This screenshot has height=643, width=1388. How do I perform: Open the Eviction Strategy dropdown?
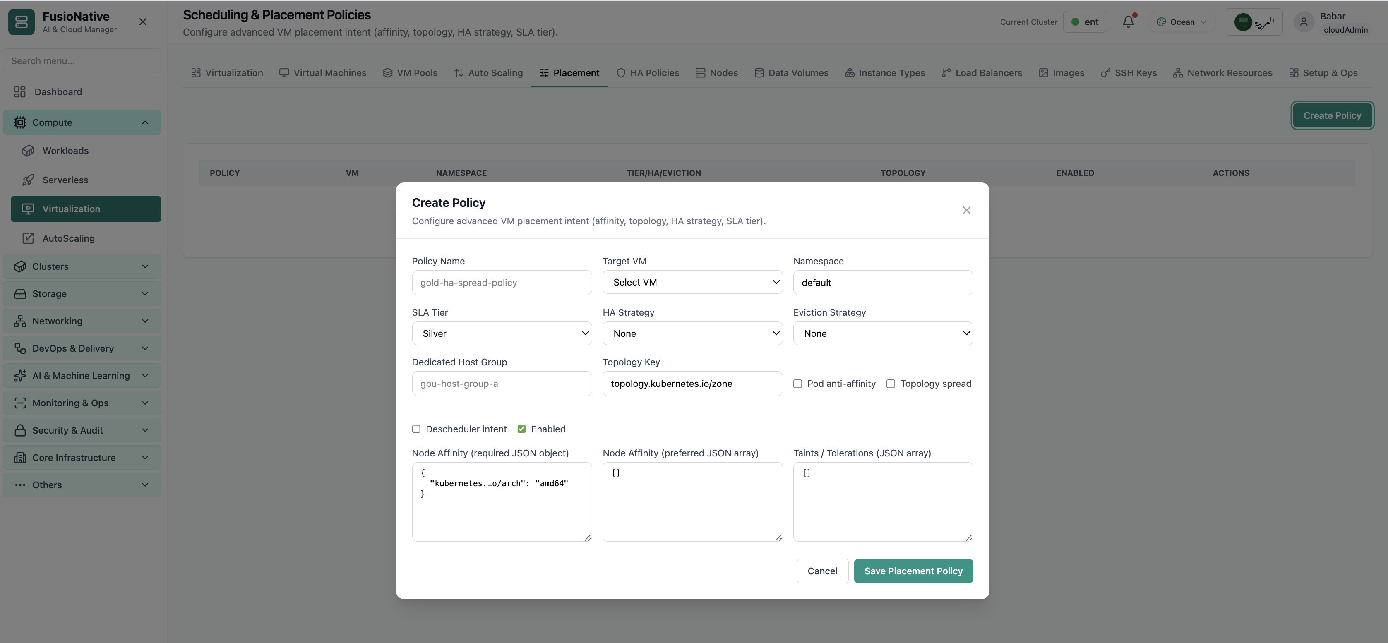point(883,333)
